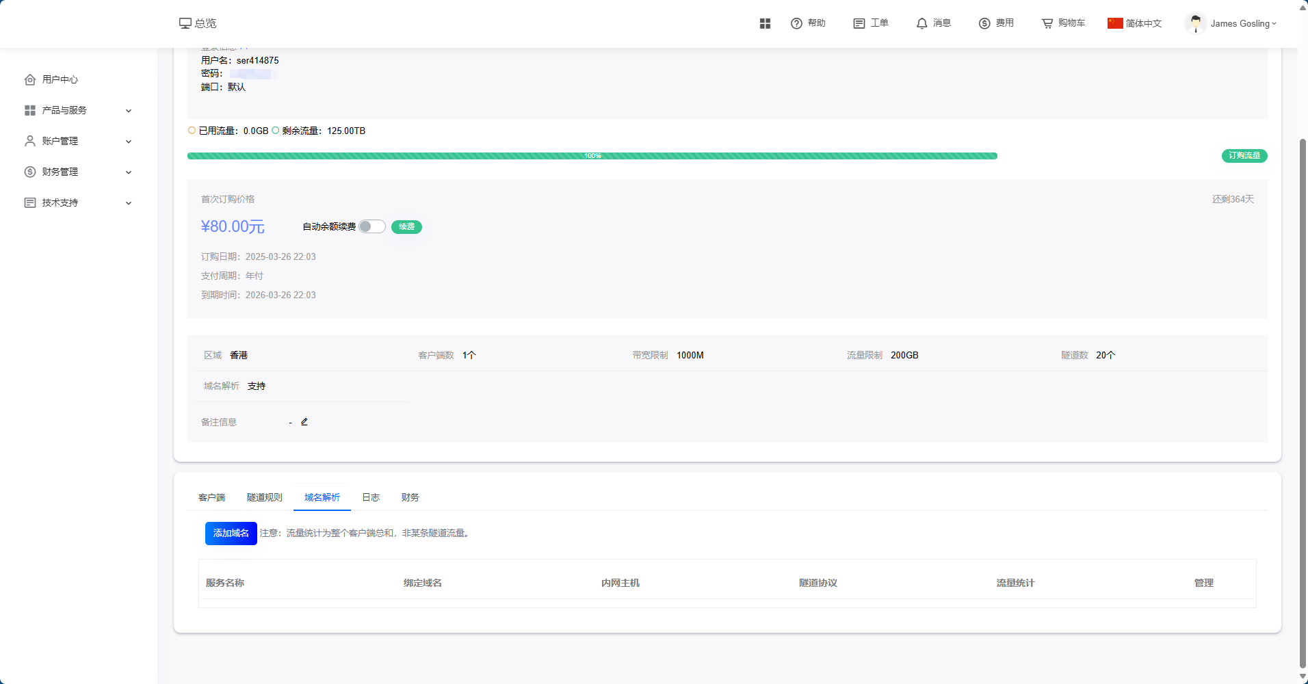Click the 内网主机 column header
This screenshot has height=684, width=1308.
pos(620,583)
